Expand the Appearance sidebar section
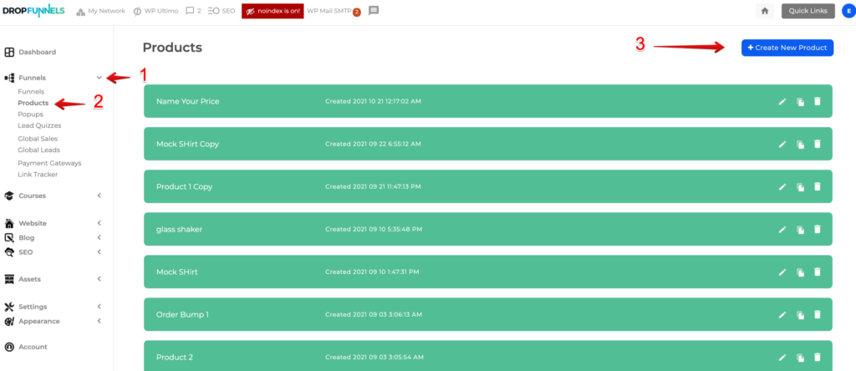The width and height of the screenshot is (856, 371). click(99, 321)
